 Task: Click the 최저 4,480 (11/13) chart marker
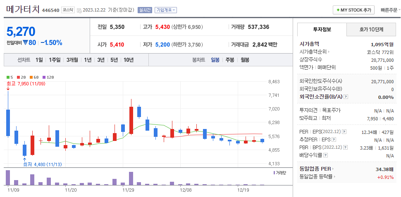click(x=43, y=164)
